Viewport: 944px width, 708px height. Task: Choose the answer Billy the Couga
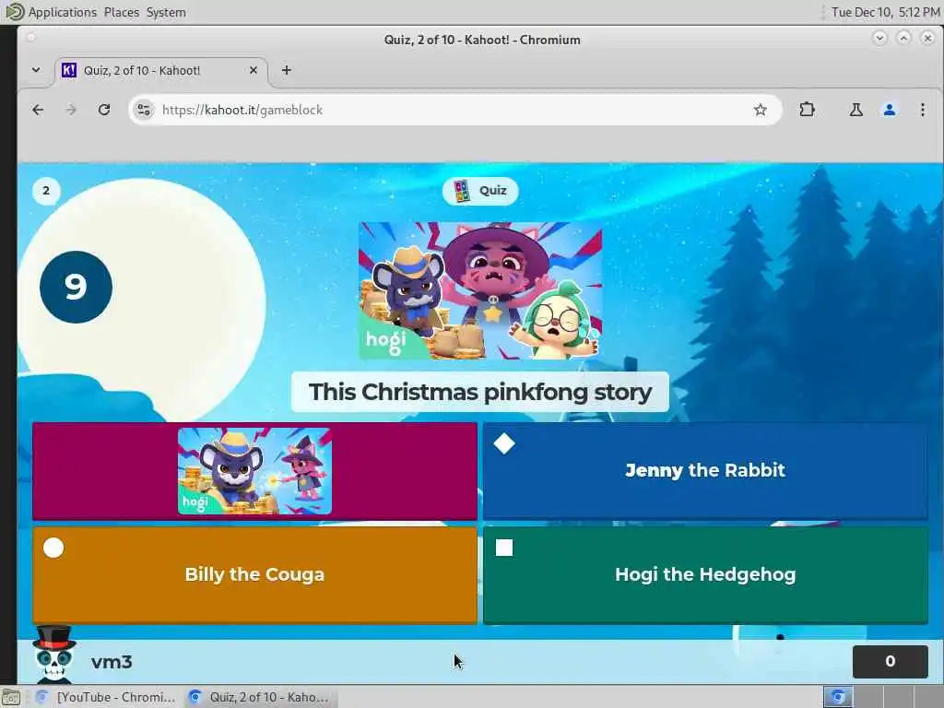[254, 575]
